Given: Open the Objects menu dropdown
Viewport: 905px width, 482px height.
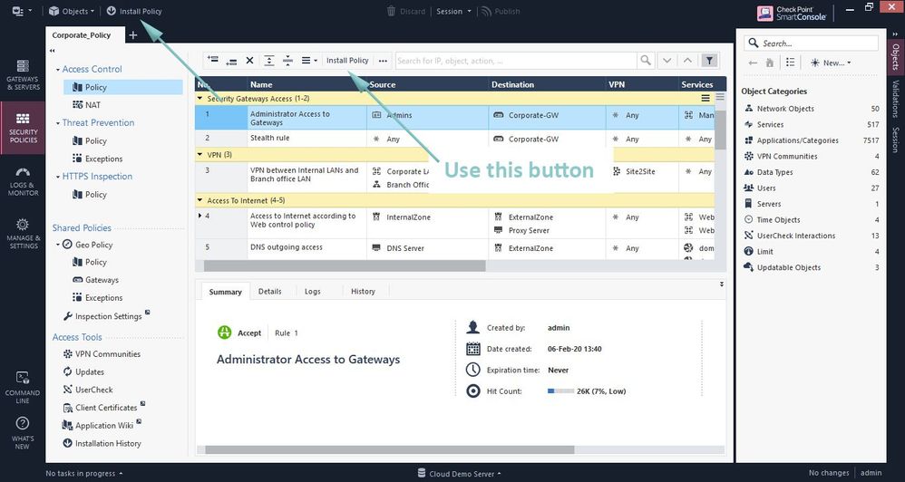Looking at the screenshot, I should click(69, 11).
